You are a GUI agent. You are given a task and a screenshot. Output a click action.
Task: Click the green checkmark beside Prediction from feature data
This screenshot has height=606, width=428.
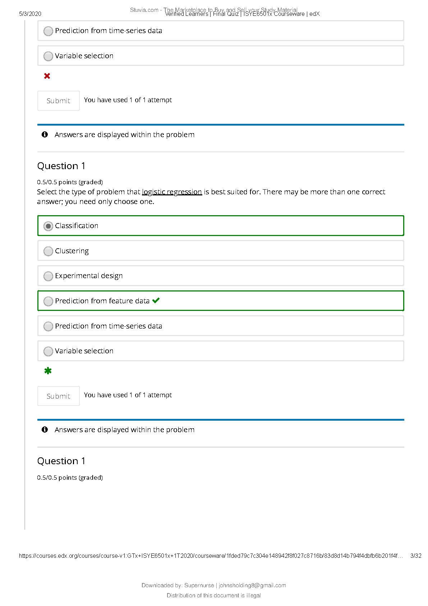pyautogui.click(x=156, y=300)
